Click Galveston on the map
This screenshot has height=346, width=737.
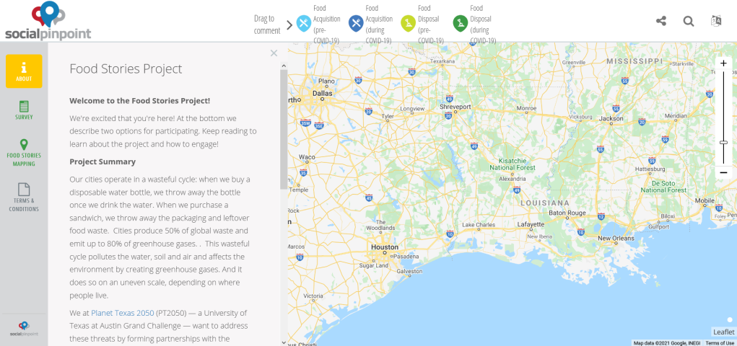tap(409, 271)
